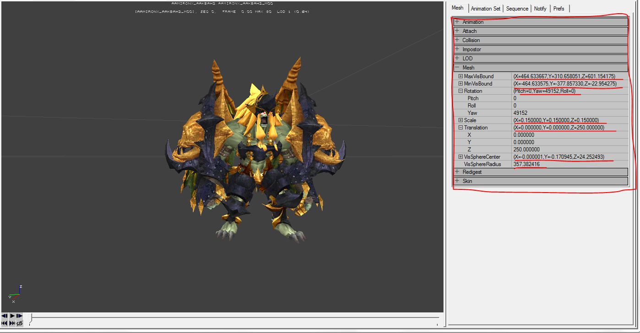Select the VisSphereCenter value field
This screenshot has height=333, width=640.
pyautogui.click(x=570, y=157)
